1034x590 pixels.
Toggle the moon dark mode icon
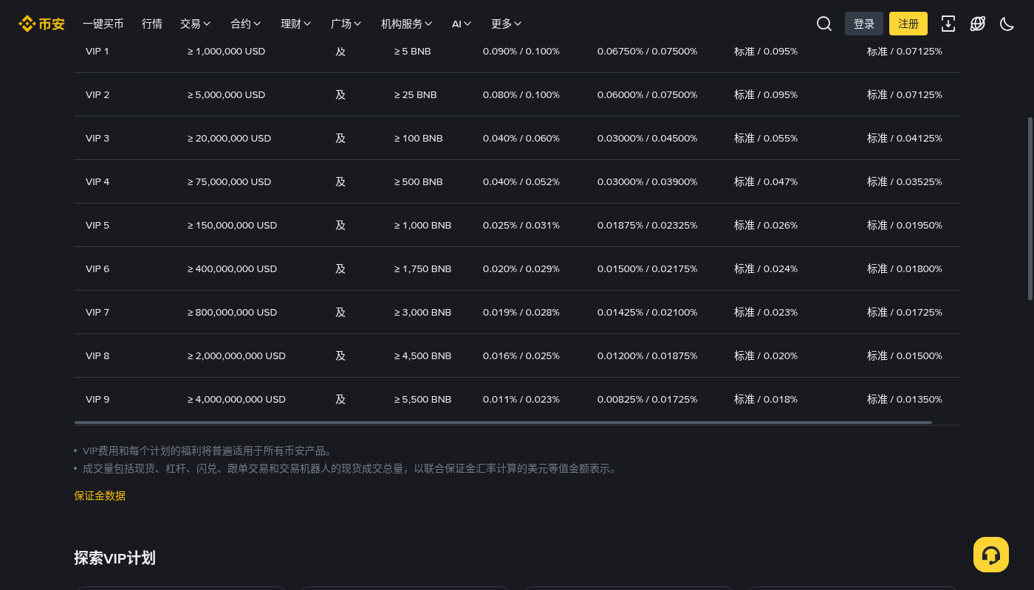[x=1007, y=24]
